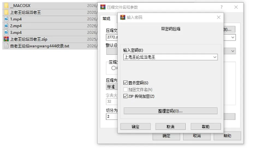Open the 标准 compression method dropdown
This screenshot has width=262, height=152.
tap(112, 87)
